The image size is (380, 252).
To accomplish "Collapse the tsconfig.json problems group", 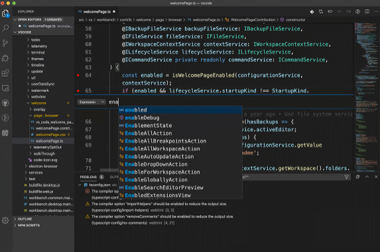I will (80, 185).
